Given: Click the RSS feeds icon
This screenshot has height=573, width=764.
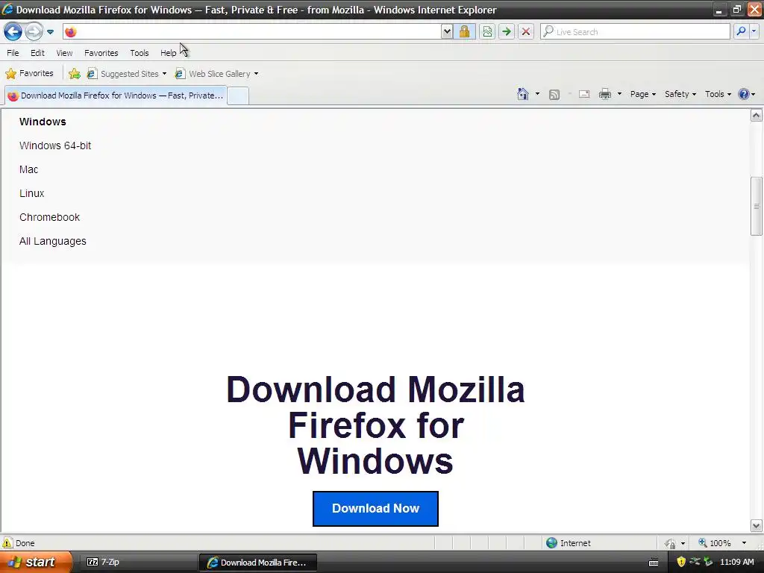Looking at the screenshot, I should 554,94.
